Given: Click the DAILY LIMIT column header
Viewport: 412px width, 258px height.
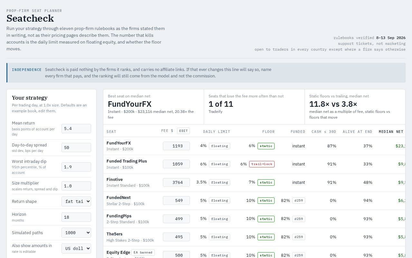Looking at the screenshot, I should tap(217, 132).
